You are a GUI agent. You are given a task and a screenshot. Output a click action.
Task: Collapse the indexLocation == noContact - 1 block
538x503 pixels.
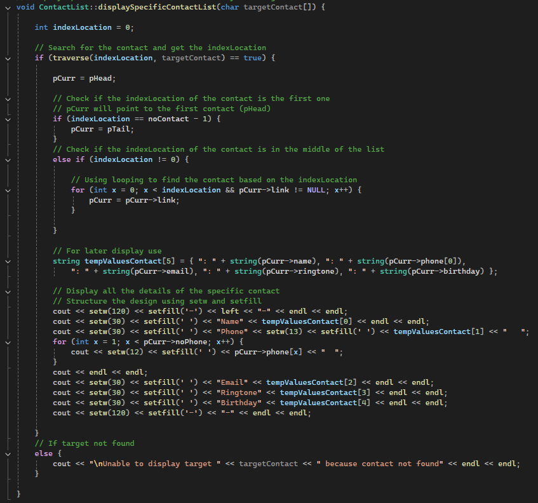[x=6, y=118]
